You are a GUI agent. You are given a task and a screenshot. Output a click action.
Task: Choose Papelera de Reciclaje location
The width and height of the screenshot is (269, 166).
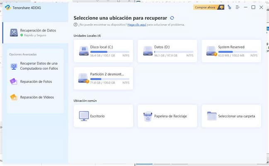tap(167, 116)
